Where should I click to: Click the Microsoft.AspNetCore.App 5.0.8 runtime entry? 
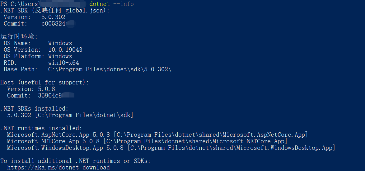coord(58,135)
